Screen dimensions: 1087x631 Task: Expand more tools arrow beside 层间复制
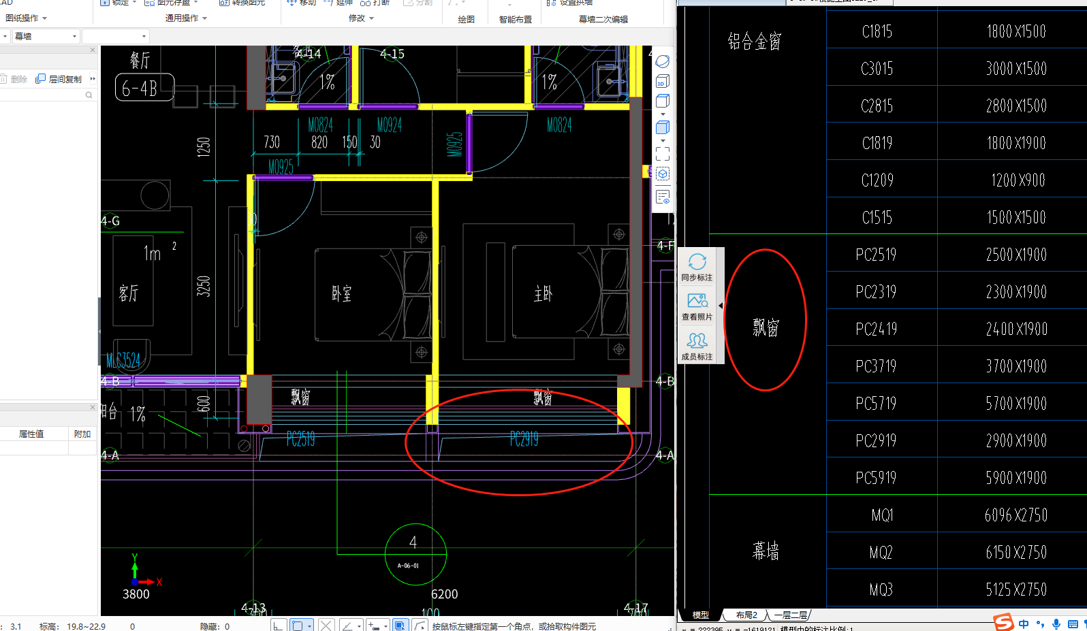click(93, 79)
